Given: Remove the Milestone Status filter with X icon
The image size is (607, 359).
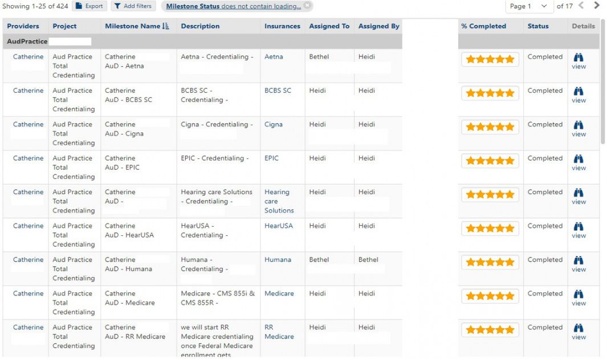Looking at the screenshot, I should [307, 6].
